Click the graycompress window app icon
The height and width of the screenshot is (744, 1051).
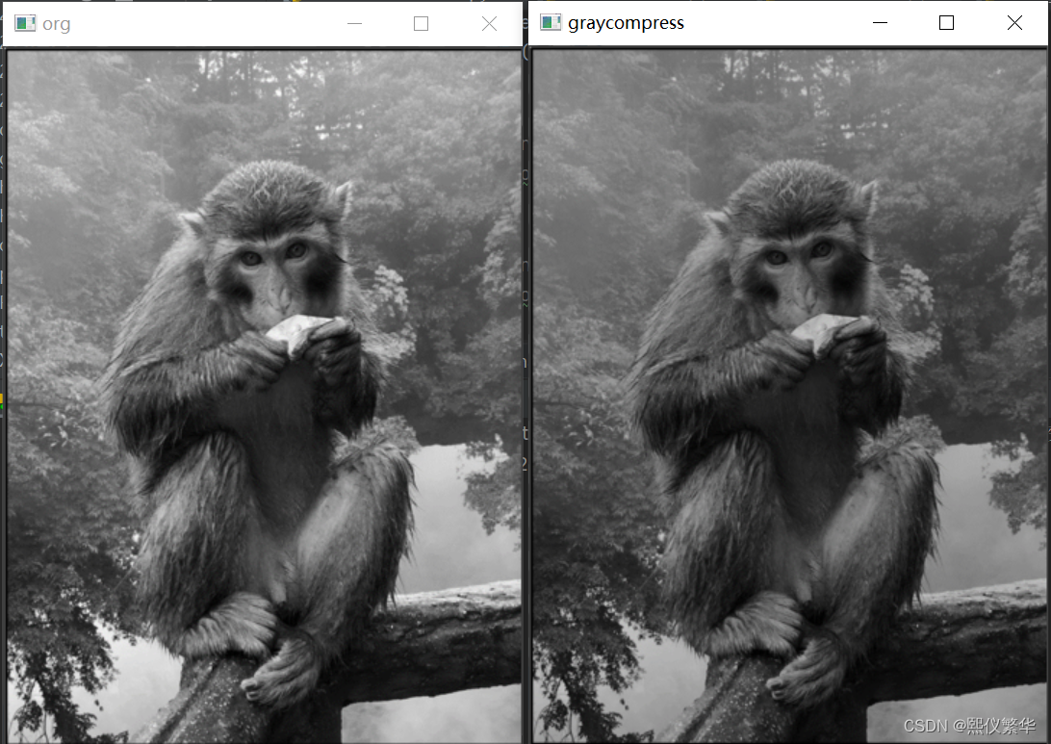coord(551,22)
